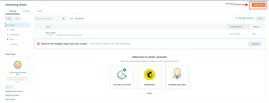
Task: Go to next email tool card
Action: (11, 87)
